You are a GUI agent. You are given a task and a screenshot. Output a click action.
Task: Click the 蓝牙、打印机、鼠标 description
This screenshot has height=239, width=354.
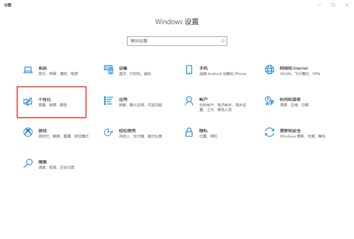(x=135, y=74)
